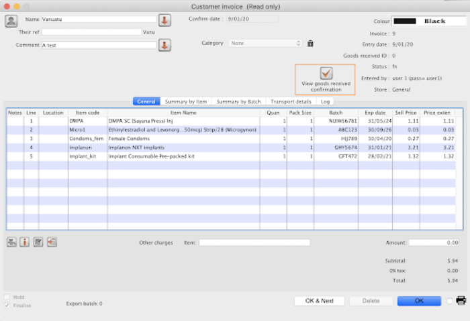Click the red down-arrow next to Comment field
Viewport: 470px width, 321px height.
[x=164, y=45]
